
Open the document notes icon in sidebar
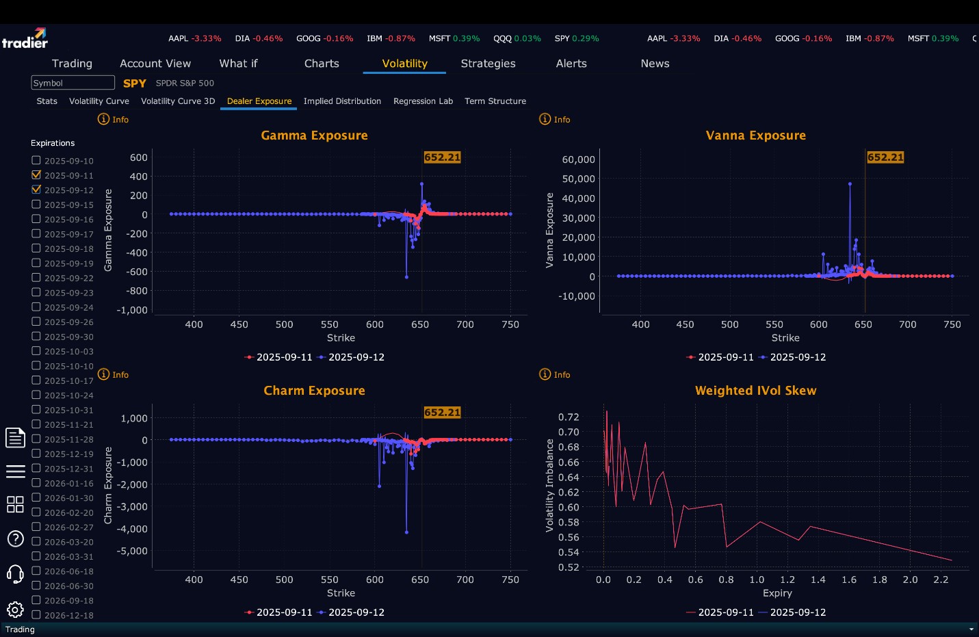pos(15,437)
